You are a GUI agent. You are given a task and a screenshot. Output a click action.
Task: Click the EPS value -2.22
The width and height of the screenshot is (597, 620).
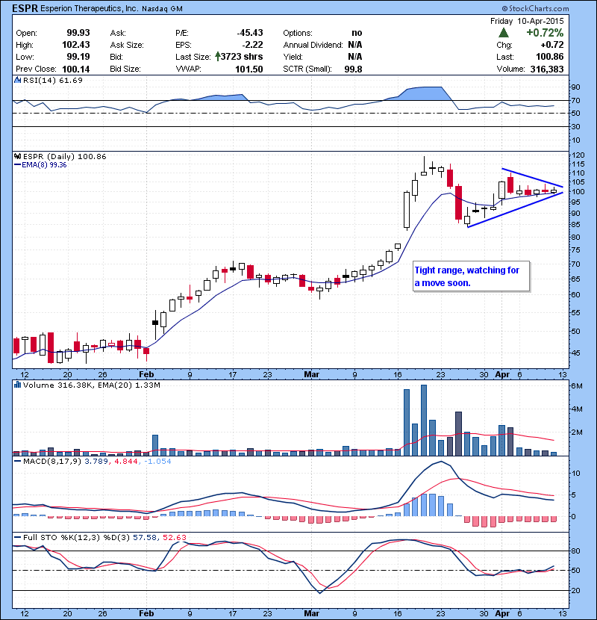[x=253, y=45]
